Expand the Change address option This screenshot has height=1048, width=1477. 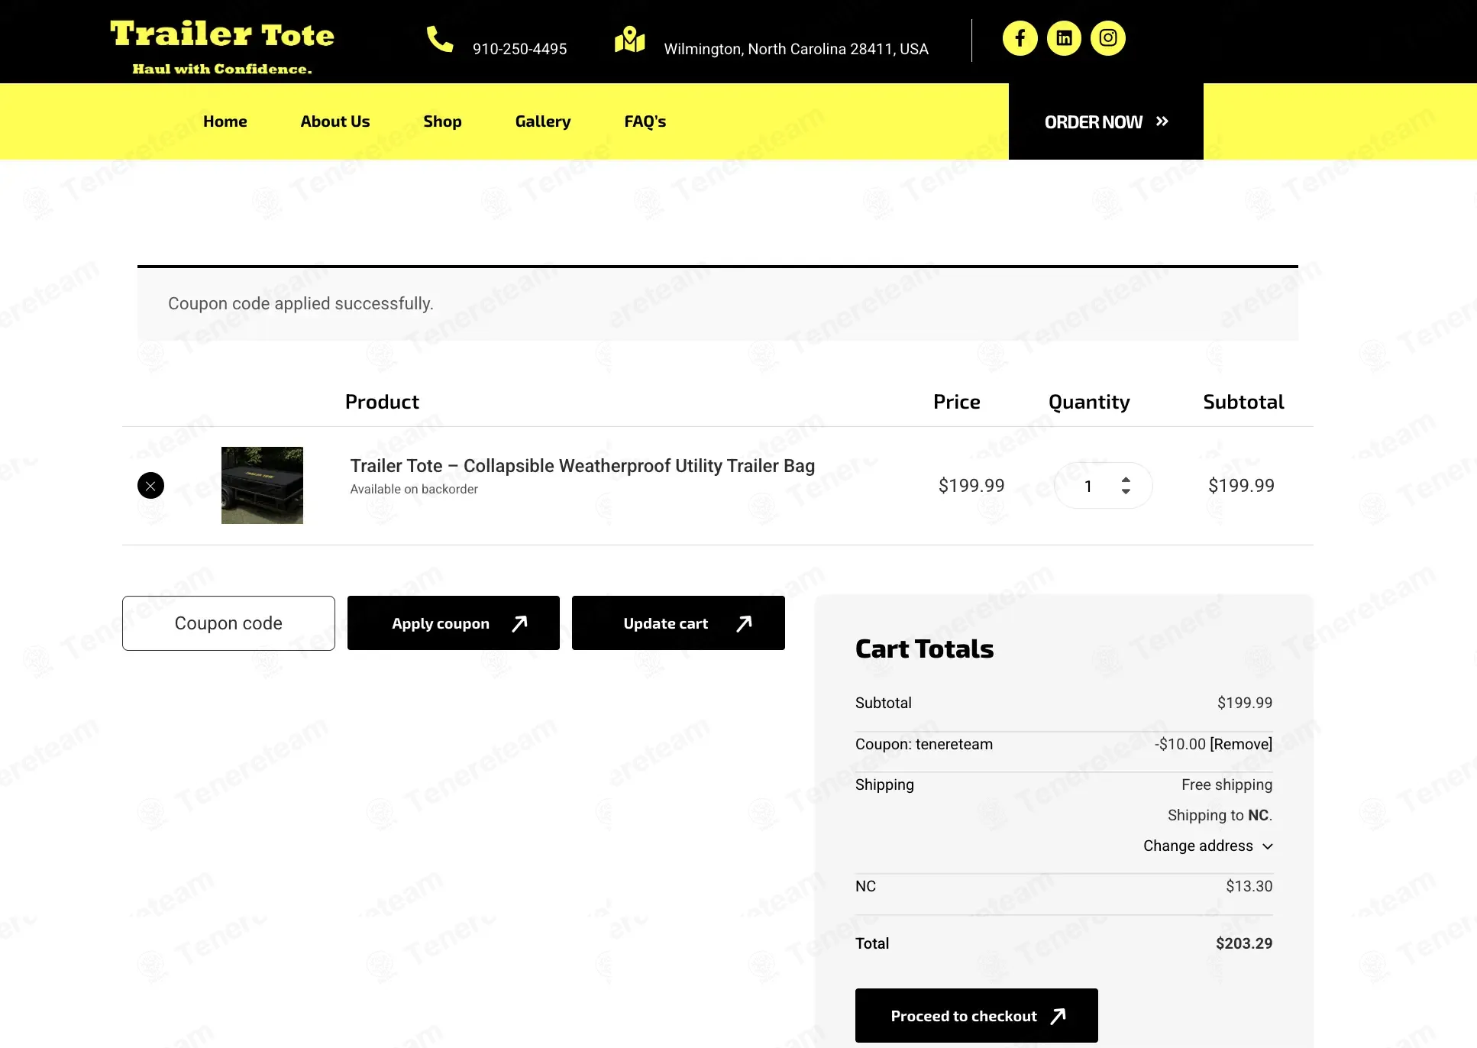click(x=1208, y=846)
